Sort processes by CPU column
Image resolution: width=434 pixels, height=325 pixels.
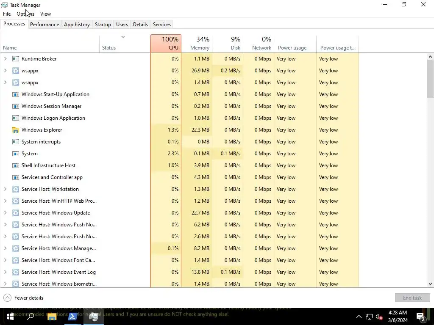pos(166,44)
